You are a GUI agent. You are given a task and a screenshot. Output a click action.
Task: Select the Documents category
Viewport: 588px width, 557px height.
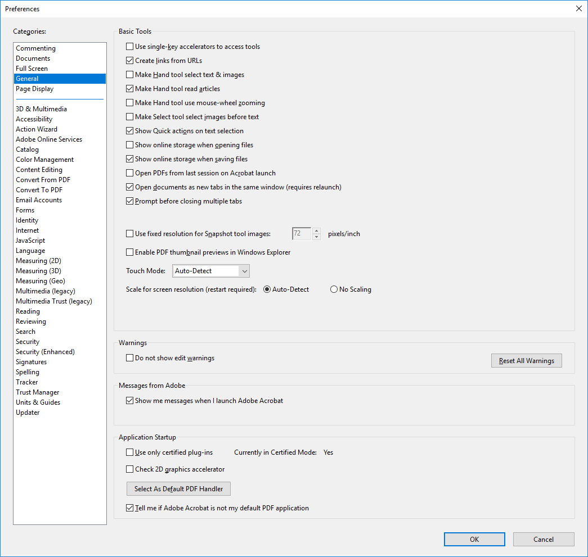[x=60, y=58]
